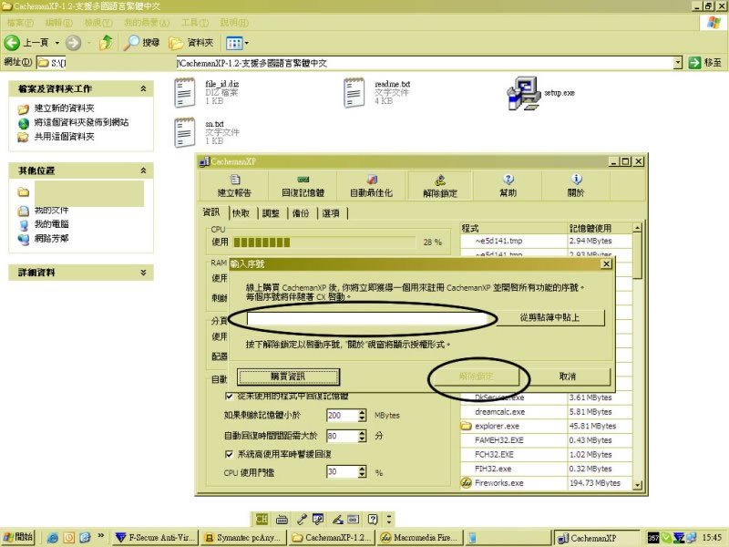Screen dimensions: 729x547
Task: Open 關於 about from the CachemanXP toolbar
Action: [576, 186]
